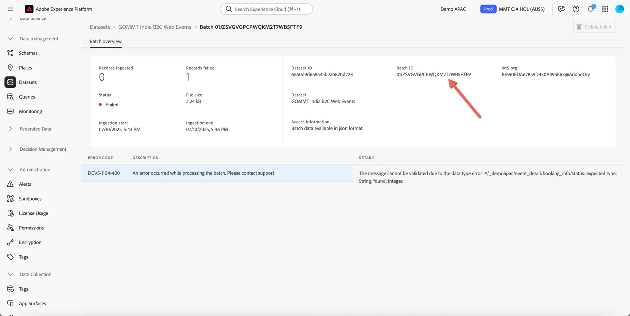630x316 pixels.
Task: Click the Search Experience Cloud field
Action: coord(266,9)
